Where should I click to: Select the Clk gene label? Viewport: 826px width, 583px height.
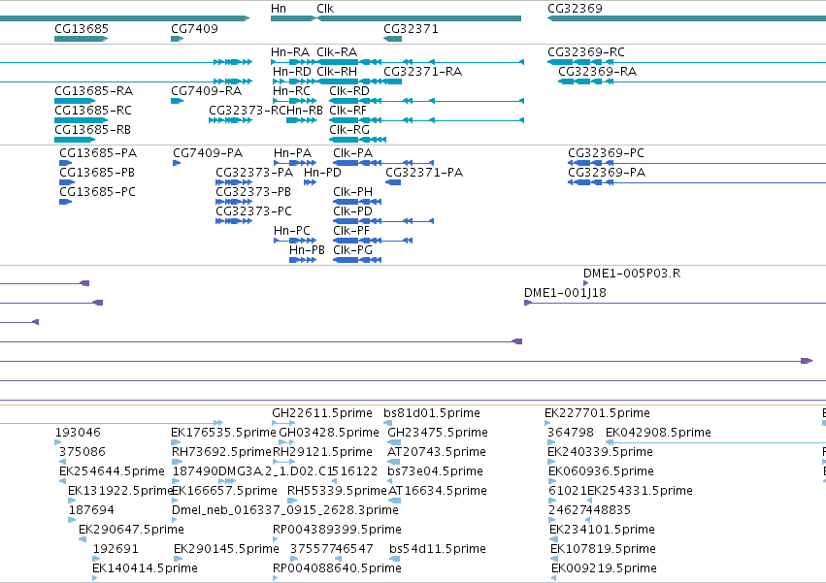click(325, 9)
